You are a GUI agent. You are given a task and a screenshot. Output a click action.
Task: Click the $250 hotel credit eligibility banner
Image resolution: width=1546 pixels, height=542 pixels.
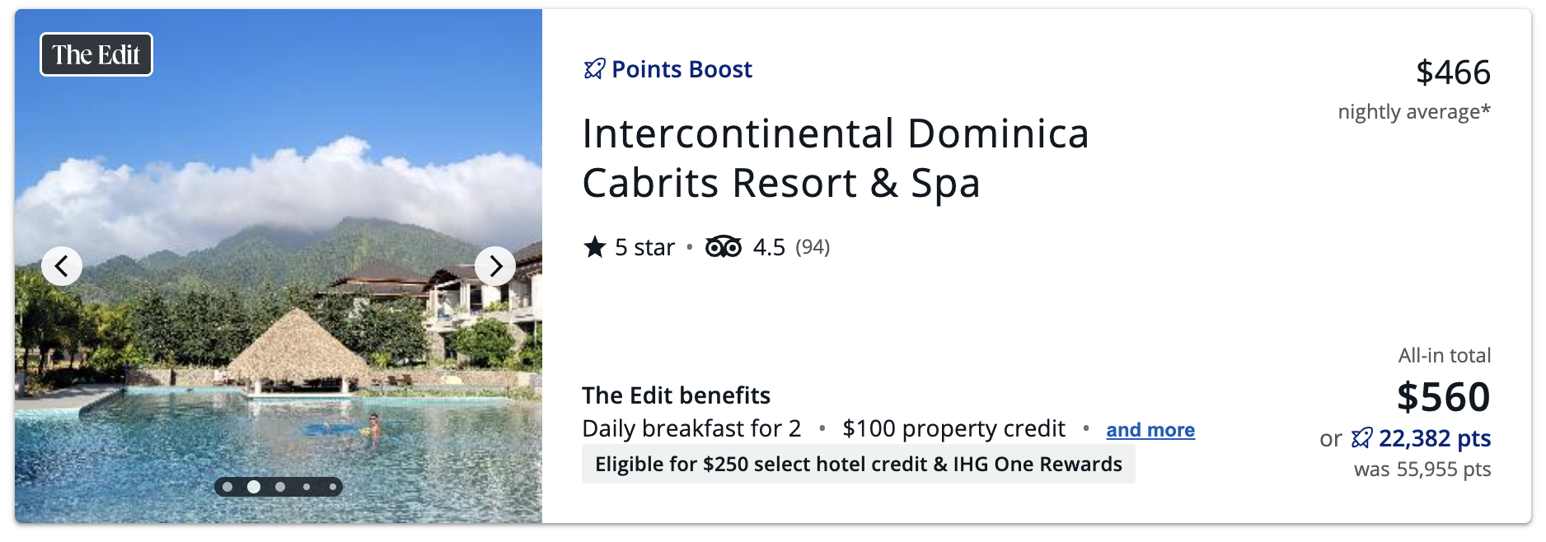tap(858, 465)
